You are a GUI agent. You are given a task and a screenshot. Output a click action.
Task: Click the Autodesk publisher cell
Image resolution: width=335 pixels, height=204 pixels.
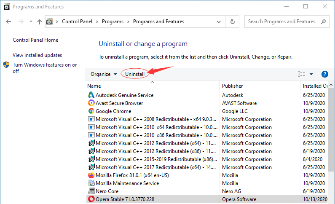(x=233, y=95)
